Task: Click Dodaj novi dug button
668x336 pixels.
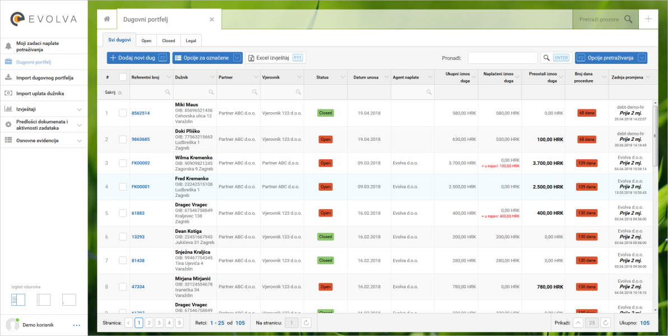Action: [138, 58]
